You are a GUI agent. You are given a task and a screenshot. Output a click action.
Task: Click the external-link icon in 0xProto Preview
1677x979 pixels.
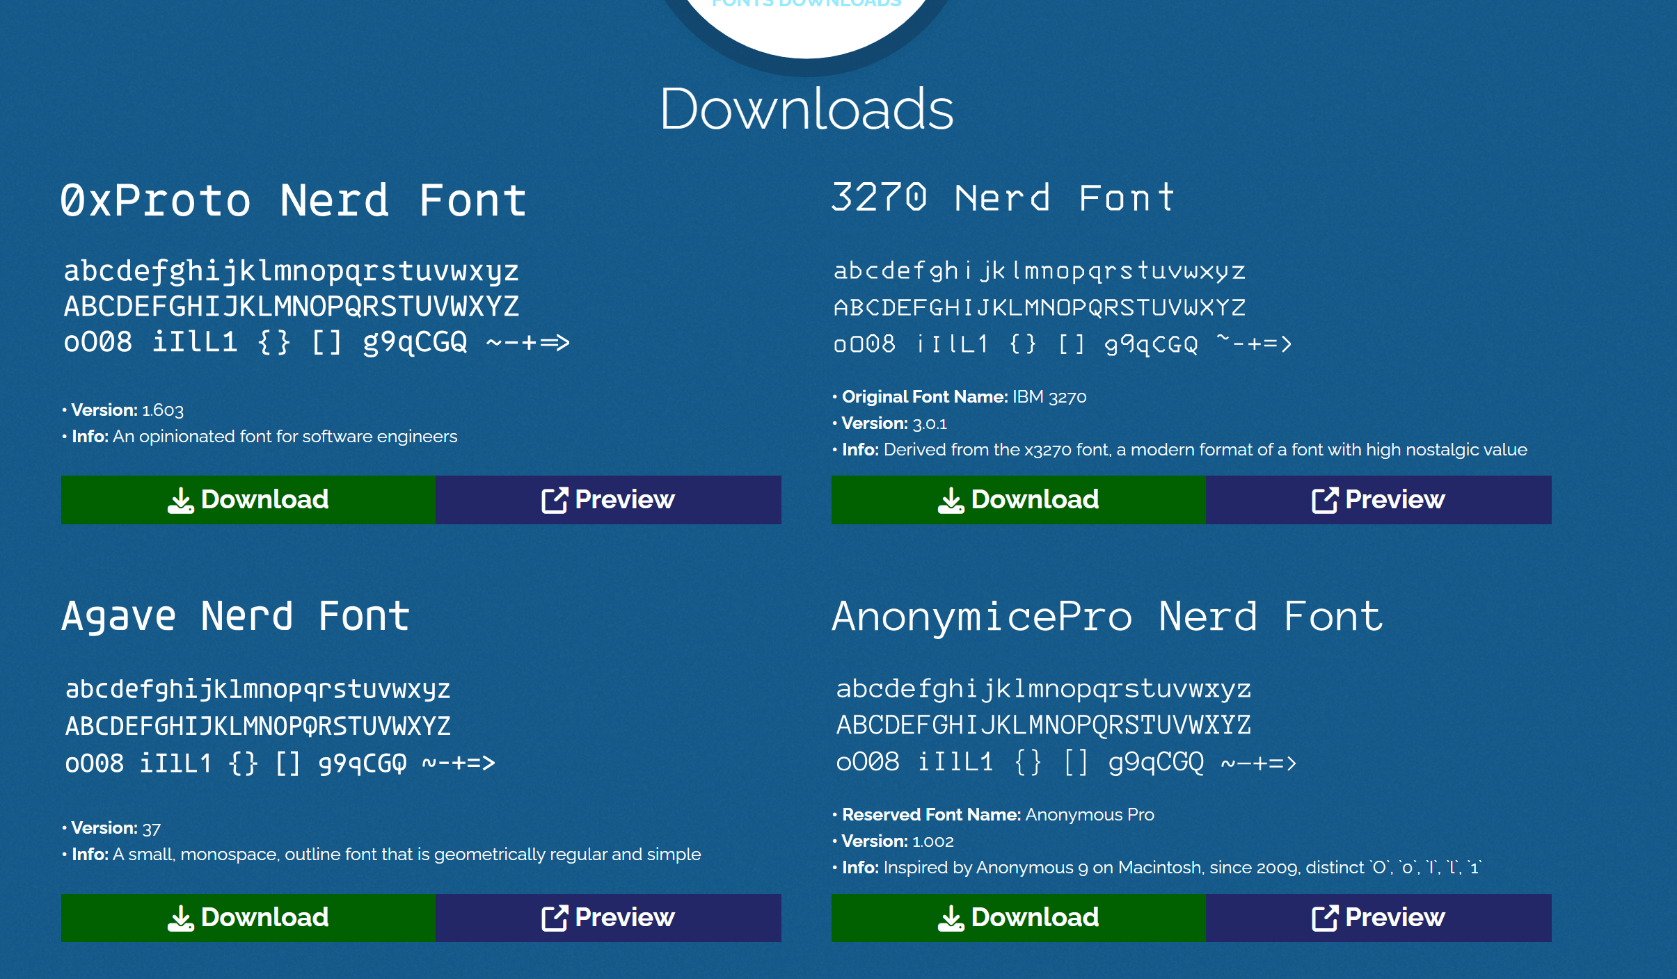555,500
